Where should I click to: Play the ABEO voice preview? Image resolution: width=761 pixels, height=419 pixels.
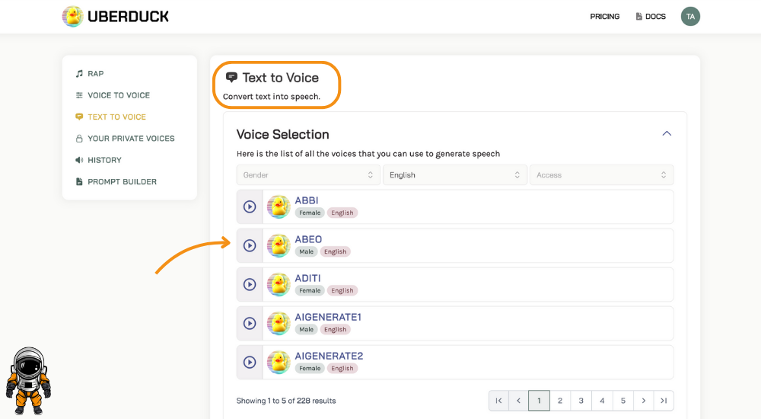coord(250,245)
